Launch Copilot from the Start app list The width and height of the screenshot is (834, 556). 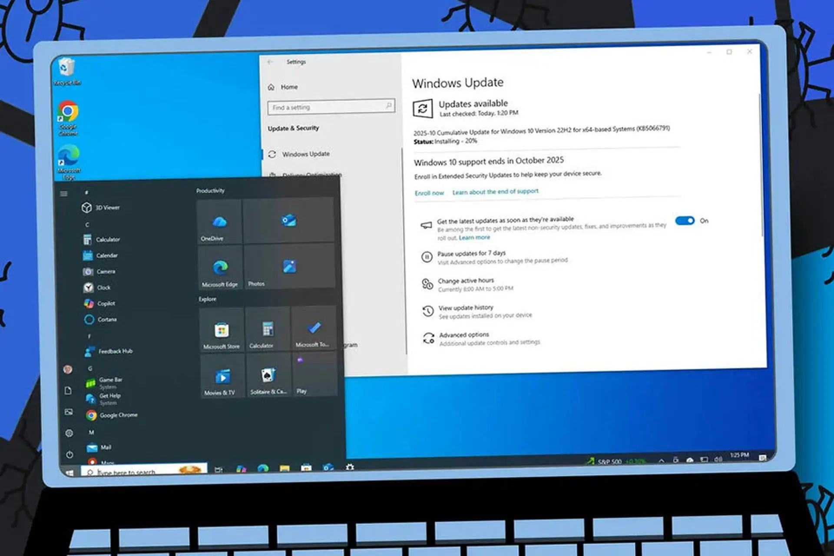click(99, 303)
